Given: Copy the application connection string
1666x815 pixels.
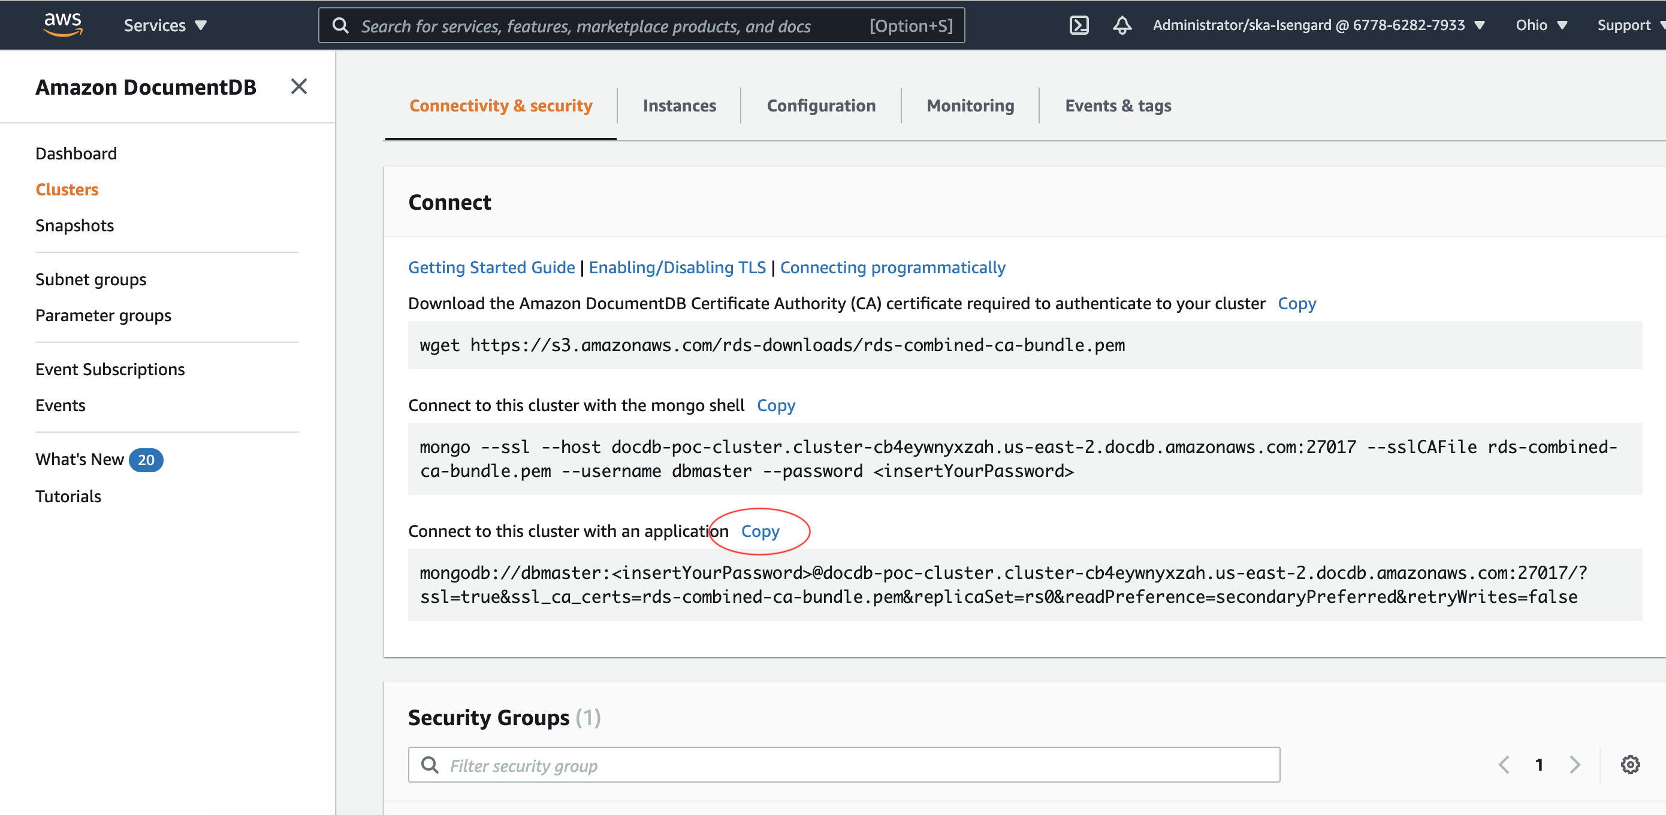Looking at the screenshot, I should click(x=760, y=531).
